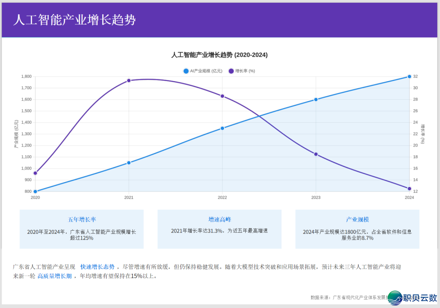Expand the 产业规模 summary card

pyautogui.click(x=357, y=229)
